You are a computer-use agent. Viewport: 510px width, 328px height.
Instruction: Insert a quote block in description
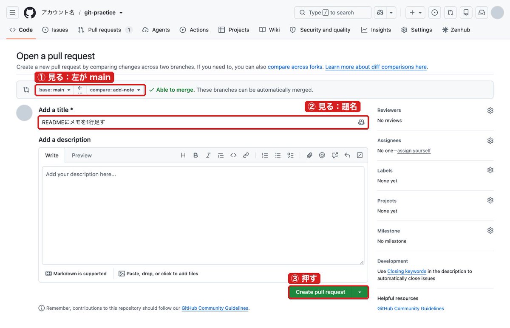(221, 156)
